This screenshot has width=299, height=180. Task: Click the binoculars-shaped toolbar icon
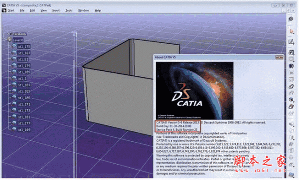click(x=291, y=66)
